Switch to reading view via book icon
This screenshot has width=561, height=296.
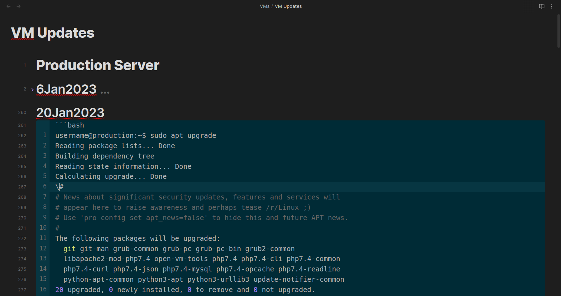click(541, 6)
